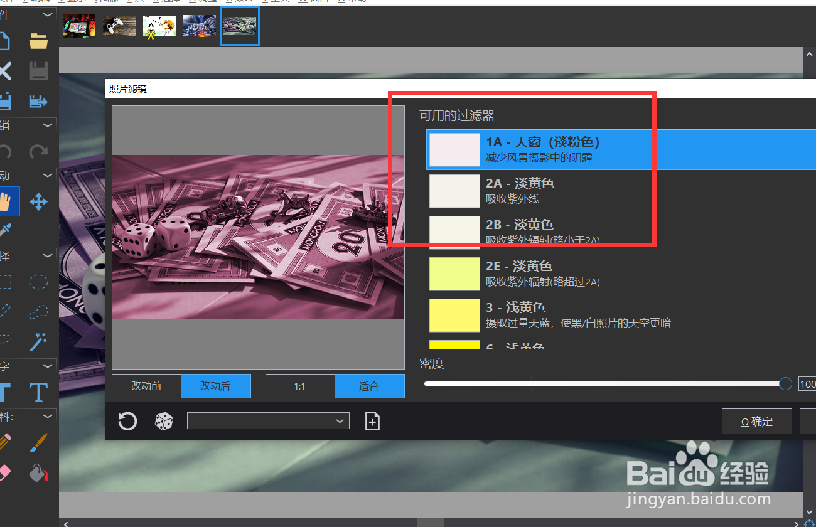Open the preset dropdown in the dialog footer
The image size is (816, 527).
268,421
